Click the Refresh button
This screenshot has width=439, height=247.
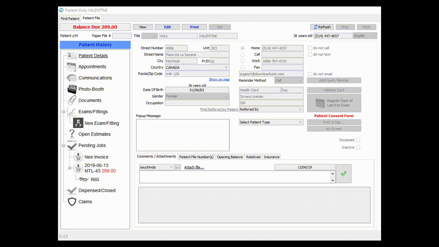(x=322, y=27)
